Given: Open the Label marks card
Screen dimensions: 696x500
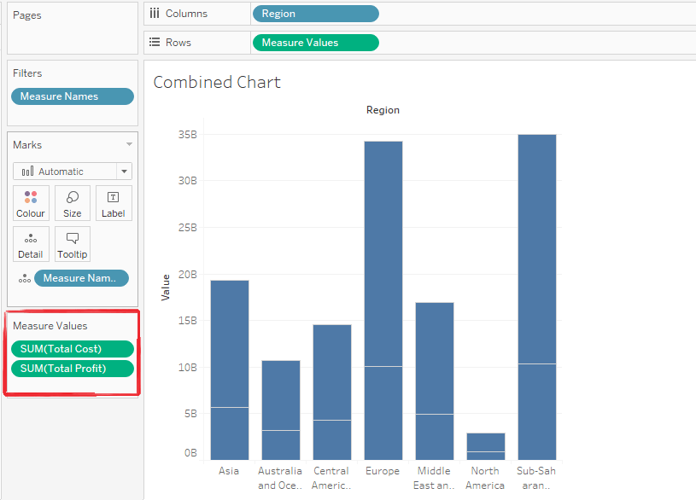Looking at the screenshot, I should point(114,203).
